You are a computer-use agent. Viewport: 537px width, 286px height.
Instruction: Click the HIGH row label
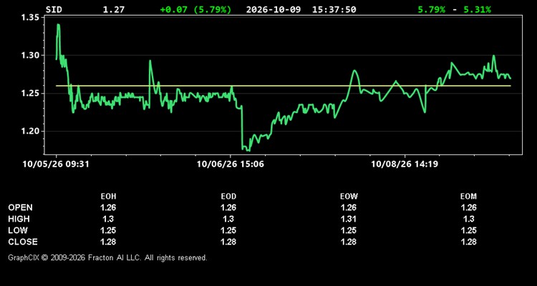click(x=19, y=219)
